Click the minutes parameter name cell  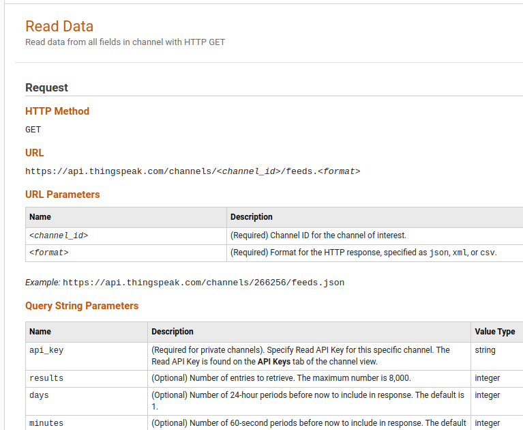[x=46, y=423]
